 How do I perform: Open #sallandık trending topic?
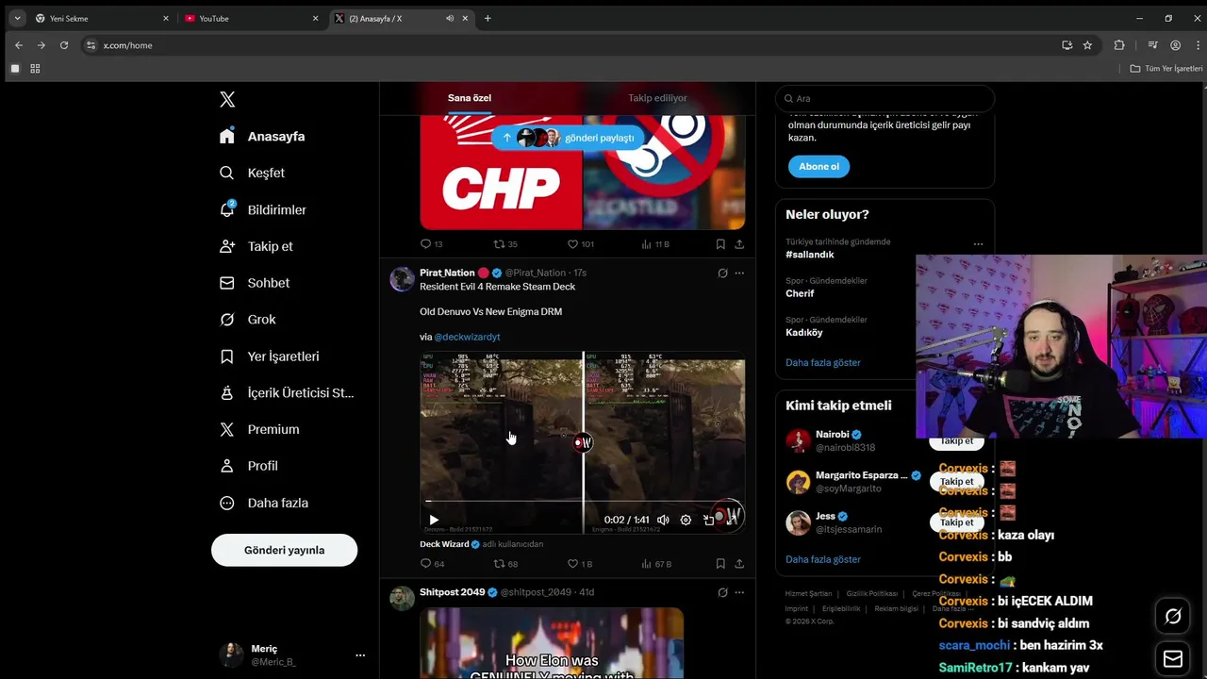point(810,255)
